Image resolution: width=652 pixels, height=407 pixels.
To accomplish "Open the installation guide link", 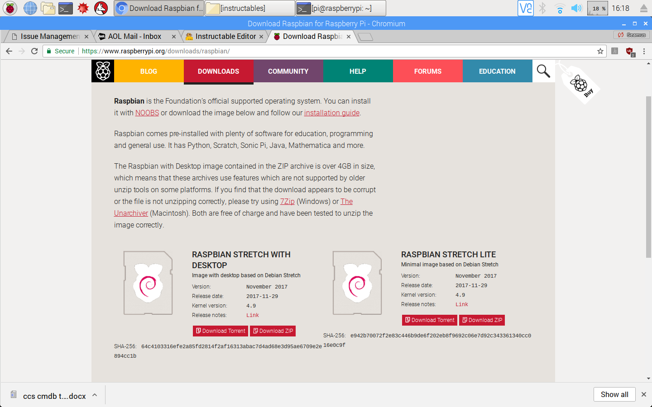I will (x=332, y=113).
